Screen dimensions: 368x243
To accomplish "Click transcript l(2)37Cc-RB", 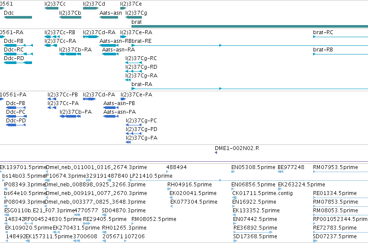I will (x=52, y=37).
